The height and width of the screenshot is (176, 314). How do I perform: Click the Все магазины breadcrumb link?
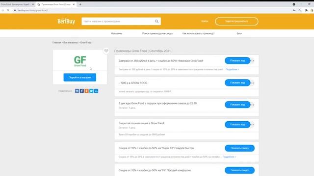pos(71,43)
